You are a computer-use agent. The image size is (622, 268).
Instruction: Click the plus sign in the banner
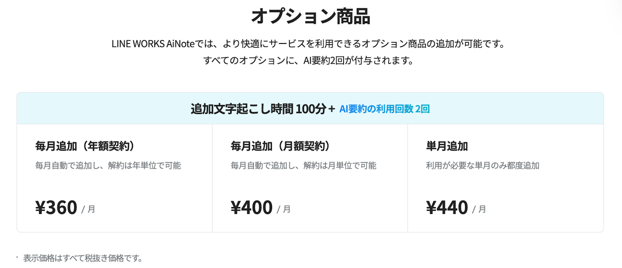332,109
